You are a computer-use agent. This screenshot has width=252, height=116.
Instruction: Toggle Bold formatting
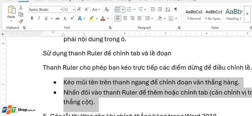click(x=32, y=18)
